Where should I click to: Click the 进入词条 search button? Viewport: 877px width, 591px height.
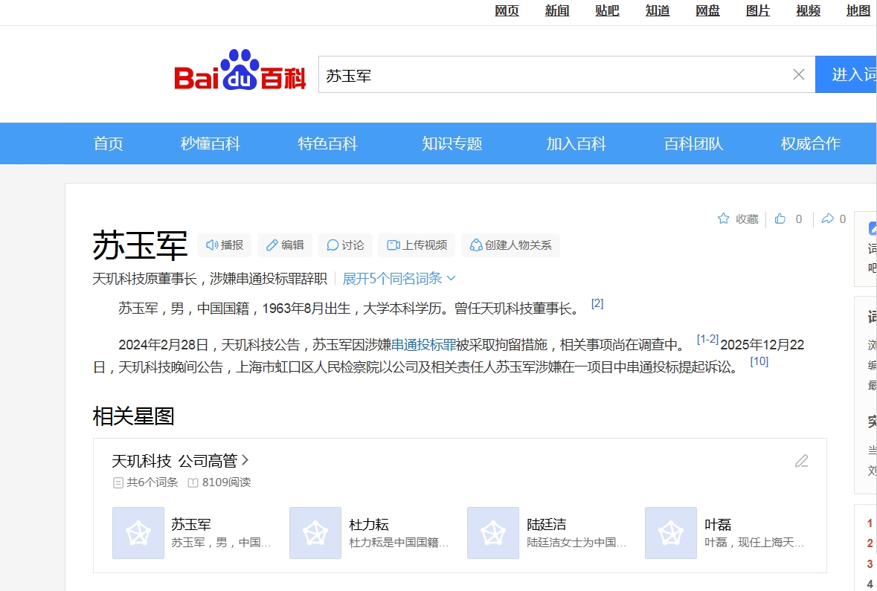click(x=846, y=74)
